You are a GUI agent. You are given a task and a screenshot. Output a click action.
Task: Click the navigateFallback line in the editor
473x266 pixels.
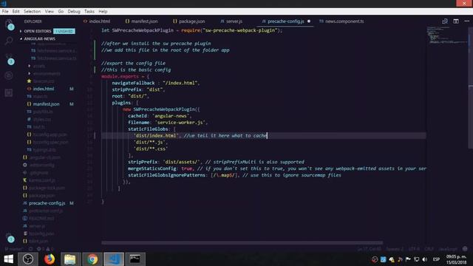point(156,83)
